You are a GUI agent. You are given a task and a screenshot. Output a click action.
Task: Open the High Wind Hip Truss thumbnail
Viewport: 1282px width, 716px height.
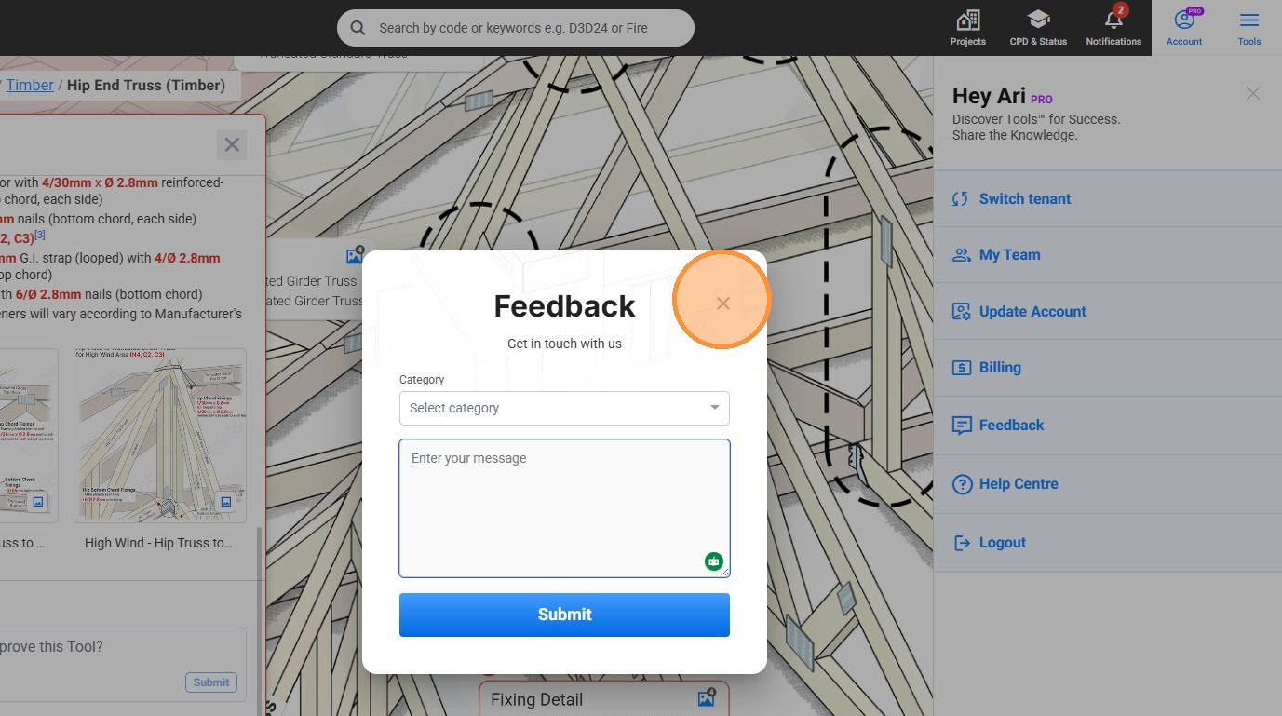[160, 436]
